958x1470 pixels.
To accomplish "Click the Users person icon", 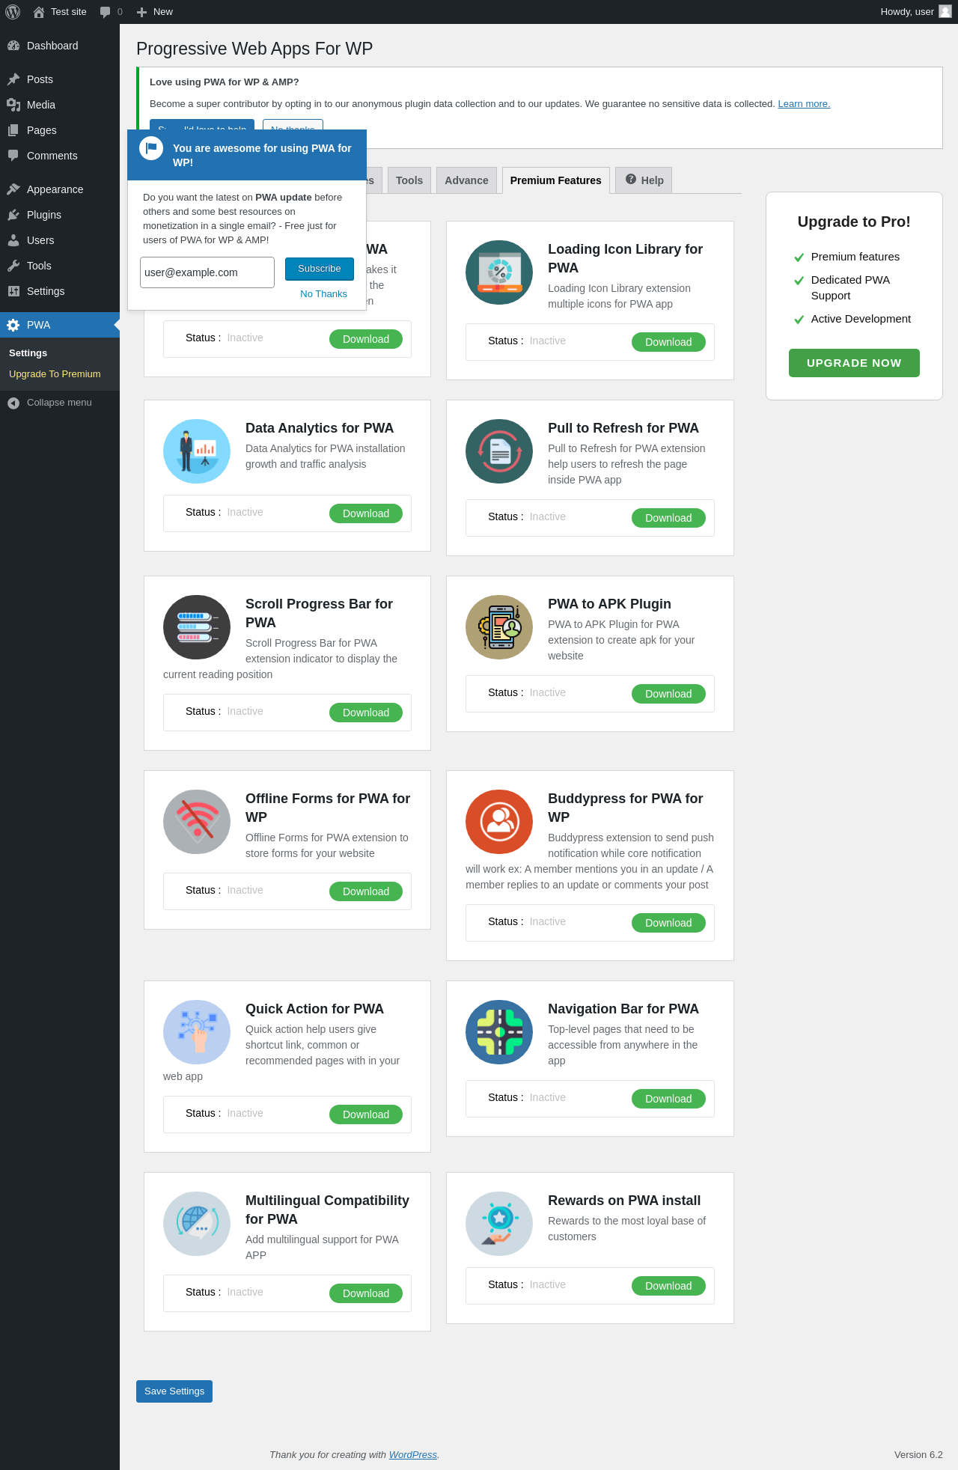I will tap(13, 240).
